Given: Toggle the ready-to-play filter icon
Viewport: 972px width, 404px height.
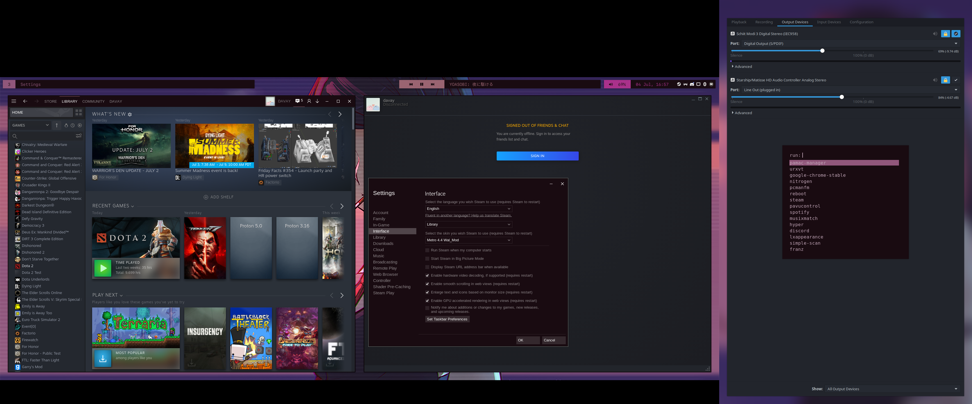Looking at the screenshot, I should coord(80,125).
